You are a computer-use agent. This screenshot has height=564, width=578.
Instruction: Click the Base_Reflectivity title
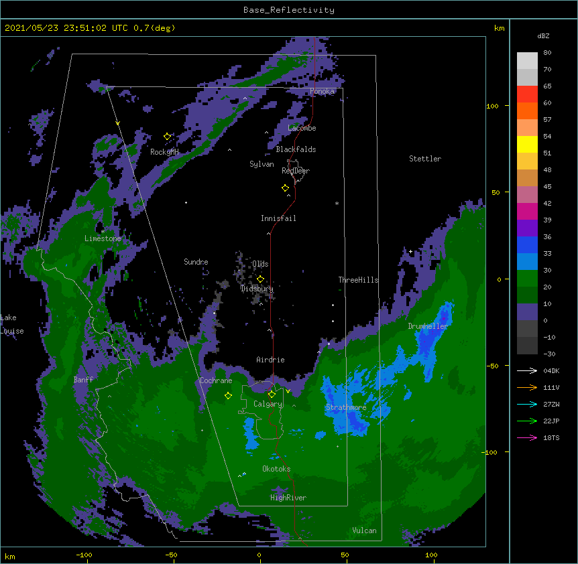tap(289, 10)
